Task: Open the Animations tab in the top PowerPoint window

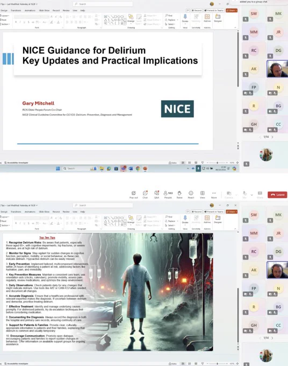Action: pos(30,11)
